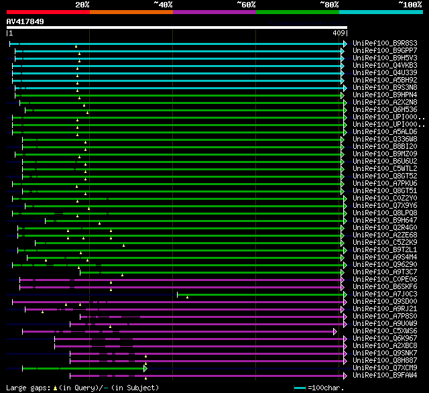Screen dimensions: 429x393
Task: Select the UniRef100_Q2R4G0 label
Action: click(385, 228)
